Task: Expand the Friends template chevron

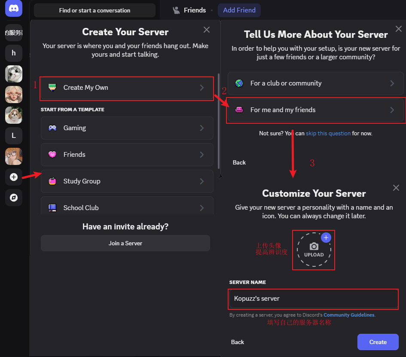Action: click(x=202, y=155)
